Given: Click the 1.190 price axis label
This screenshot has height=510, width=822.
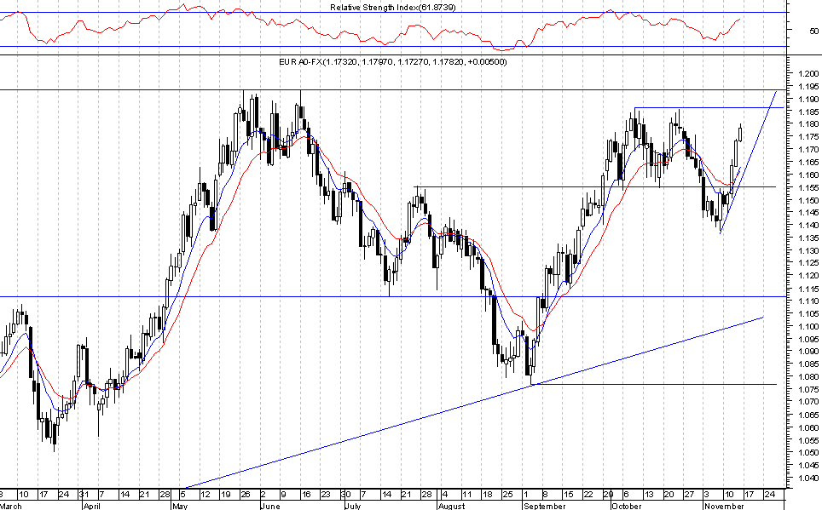Looking at the screenshot, I should pyautogui.click(x=808, y=99).
